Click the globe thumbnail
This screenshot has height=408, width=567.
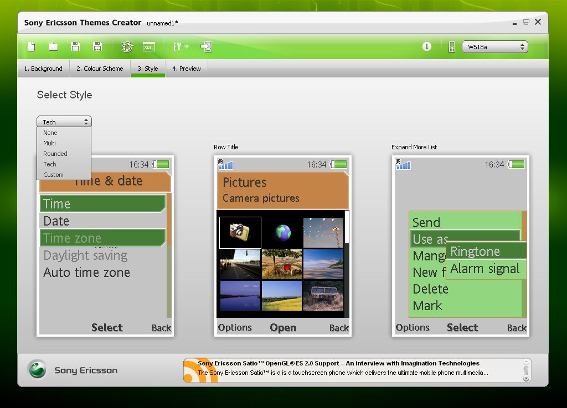click(282, 233)
